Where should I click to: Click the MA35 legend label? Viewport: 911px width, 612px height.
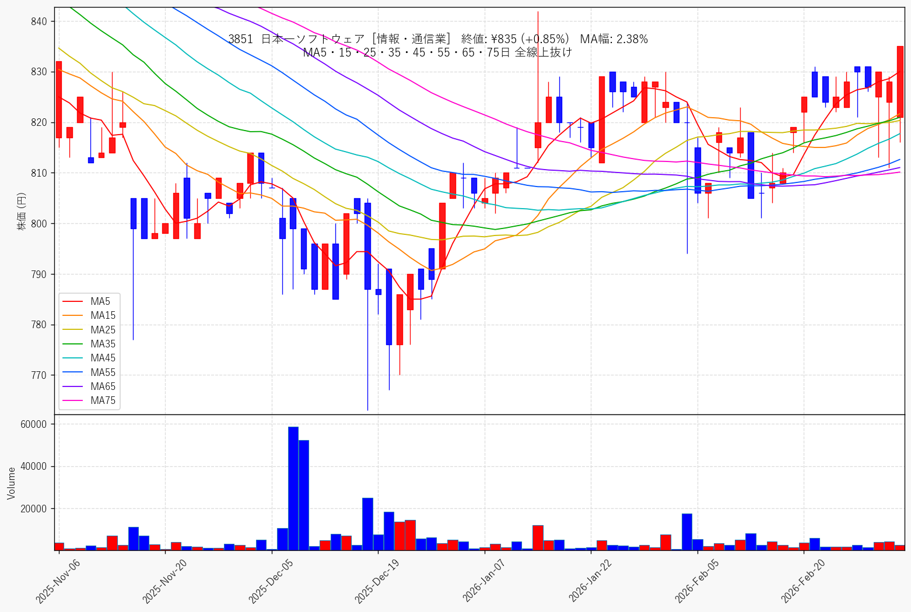[x=103, y=344]
